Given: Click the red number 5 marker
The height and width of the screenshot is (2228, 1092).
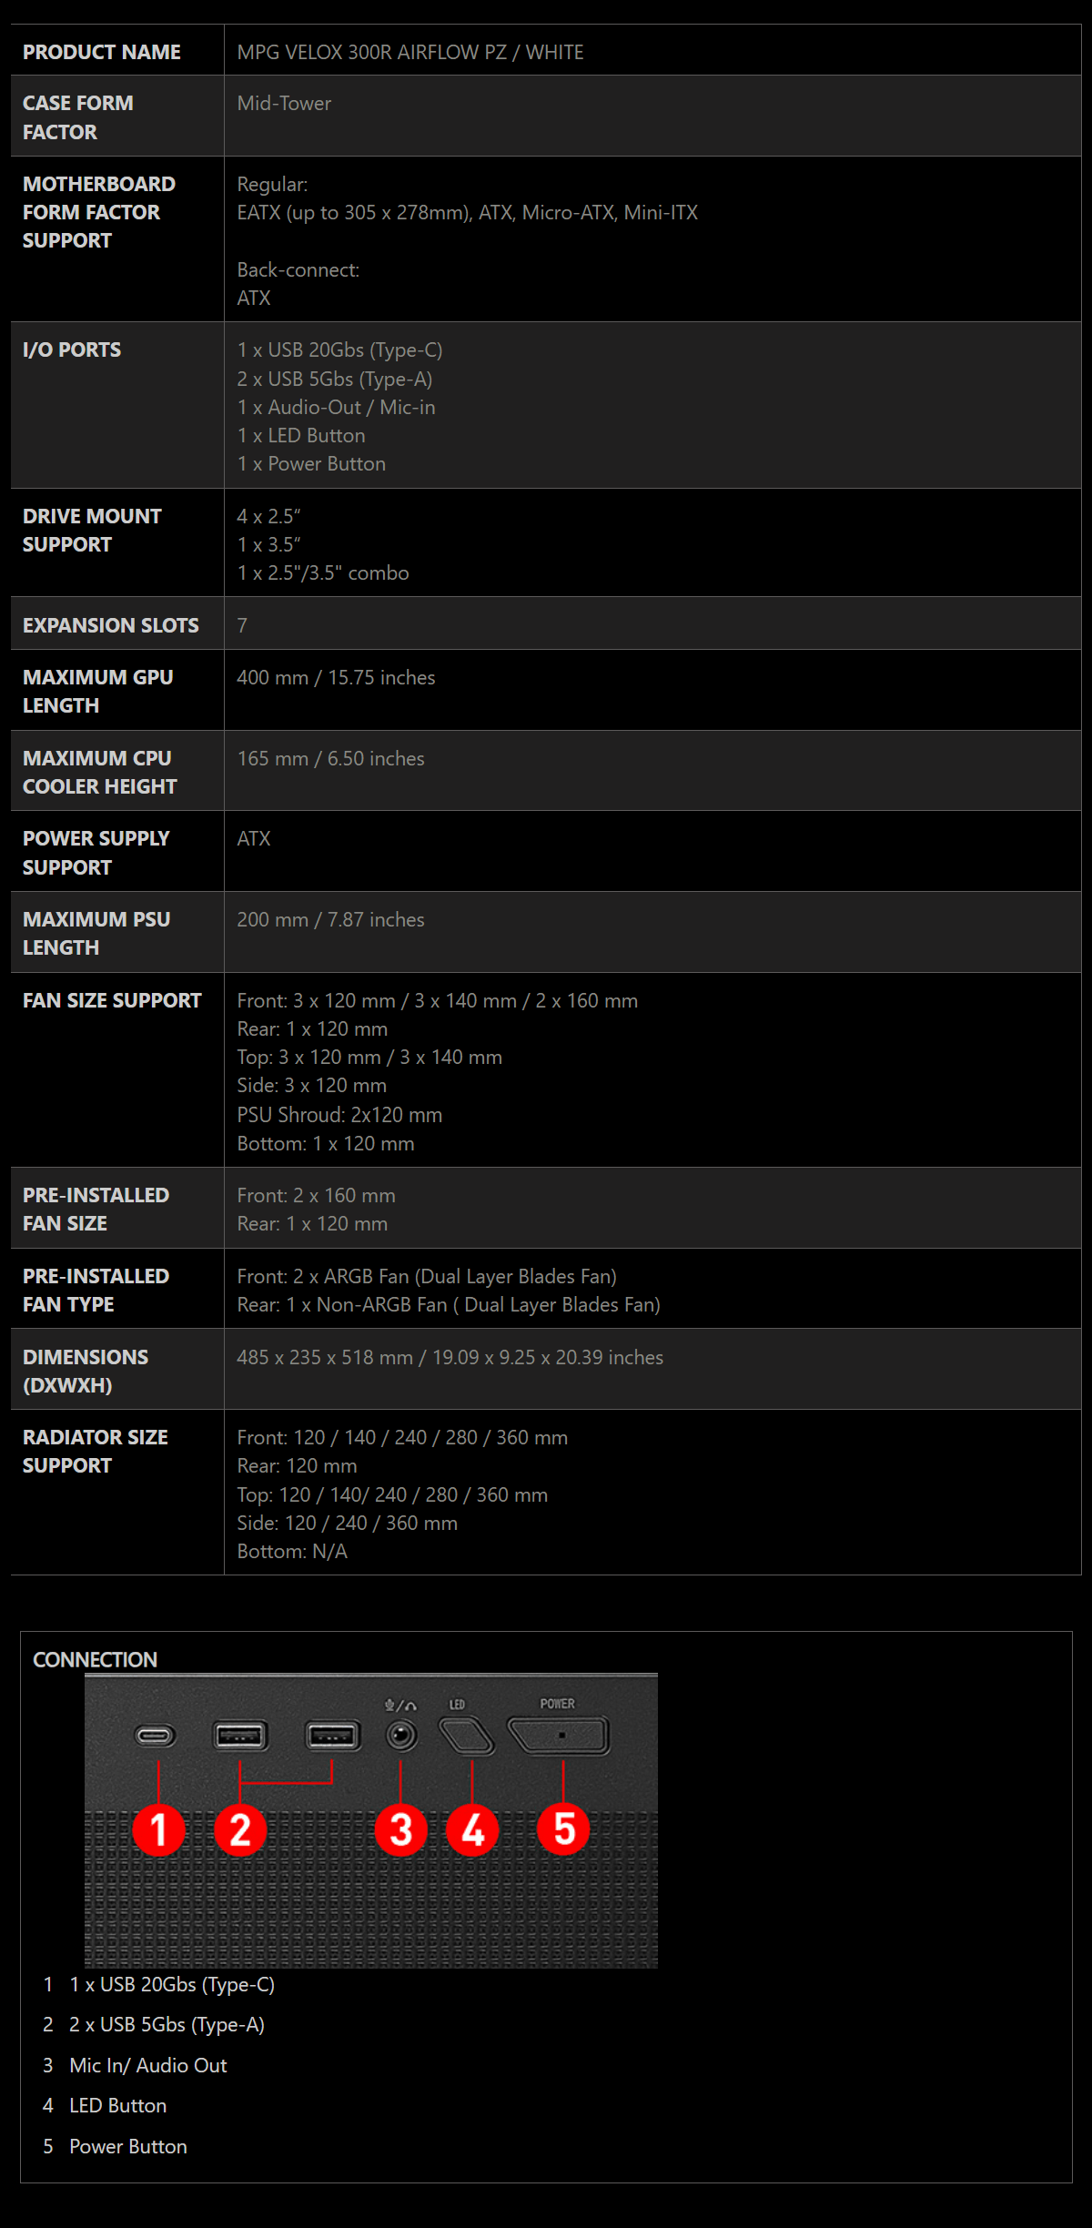Looking at the screenshot, I should tap(563, 1829).
